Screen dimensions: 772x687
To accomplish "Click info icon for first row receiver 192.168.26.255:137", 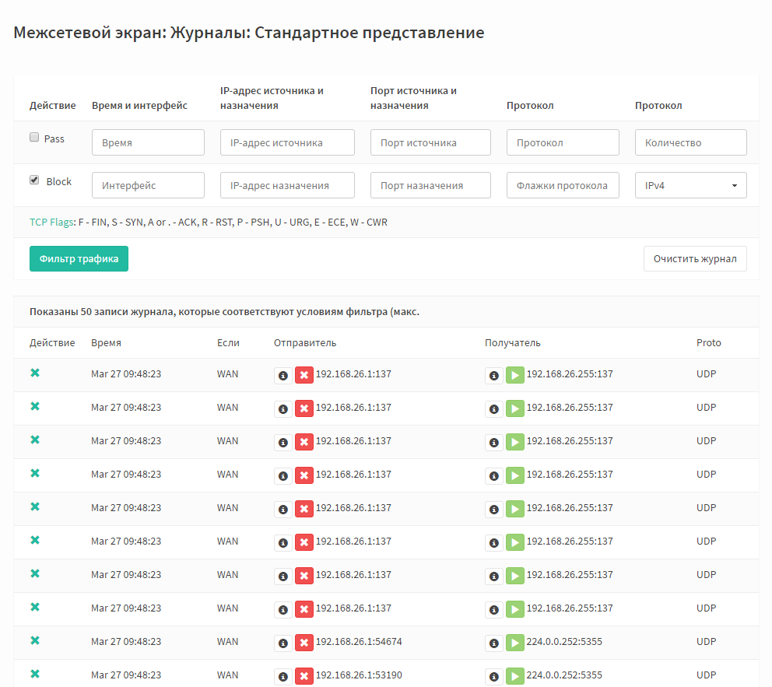I will tap(494, 376).
